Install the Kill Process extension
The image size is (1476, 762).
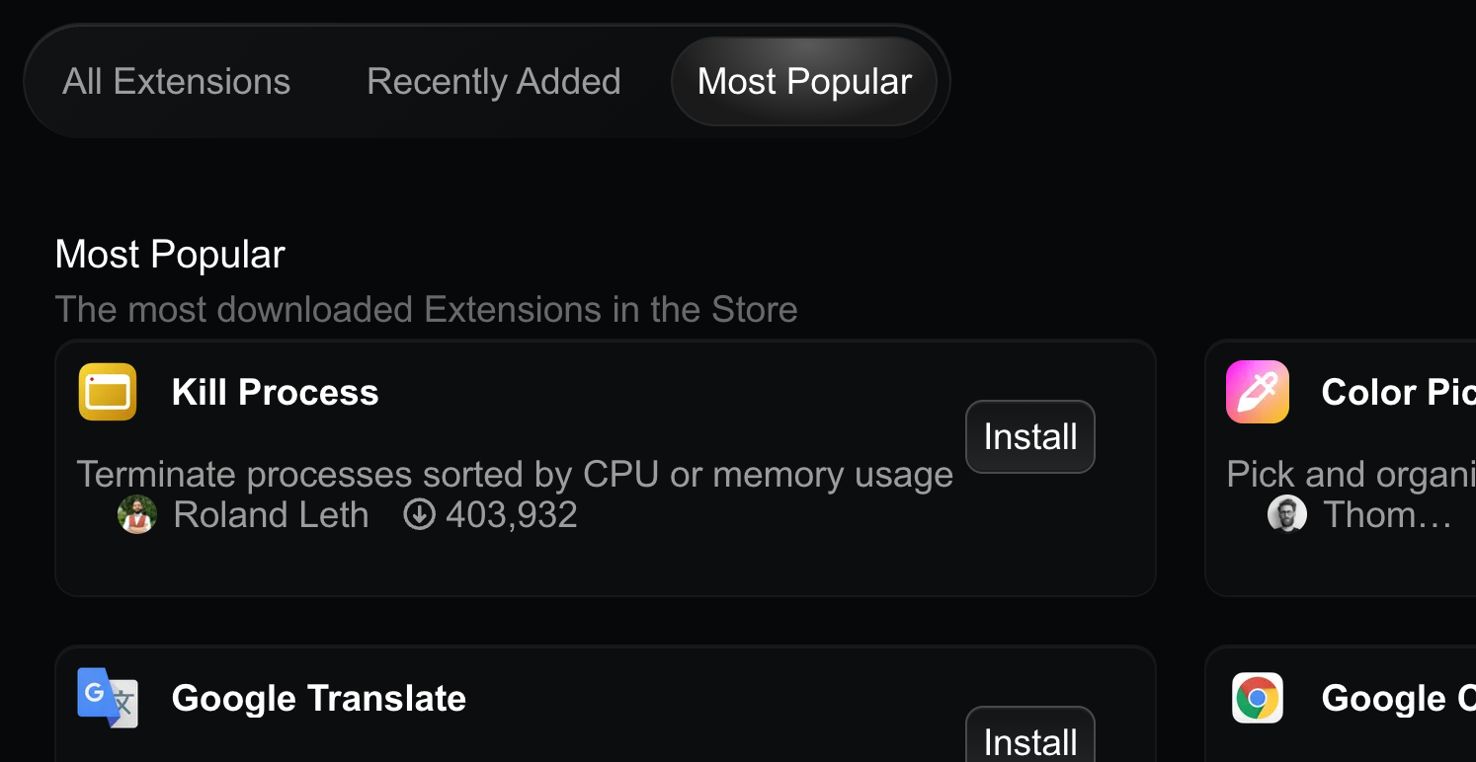(x=1029, y=436)
